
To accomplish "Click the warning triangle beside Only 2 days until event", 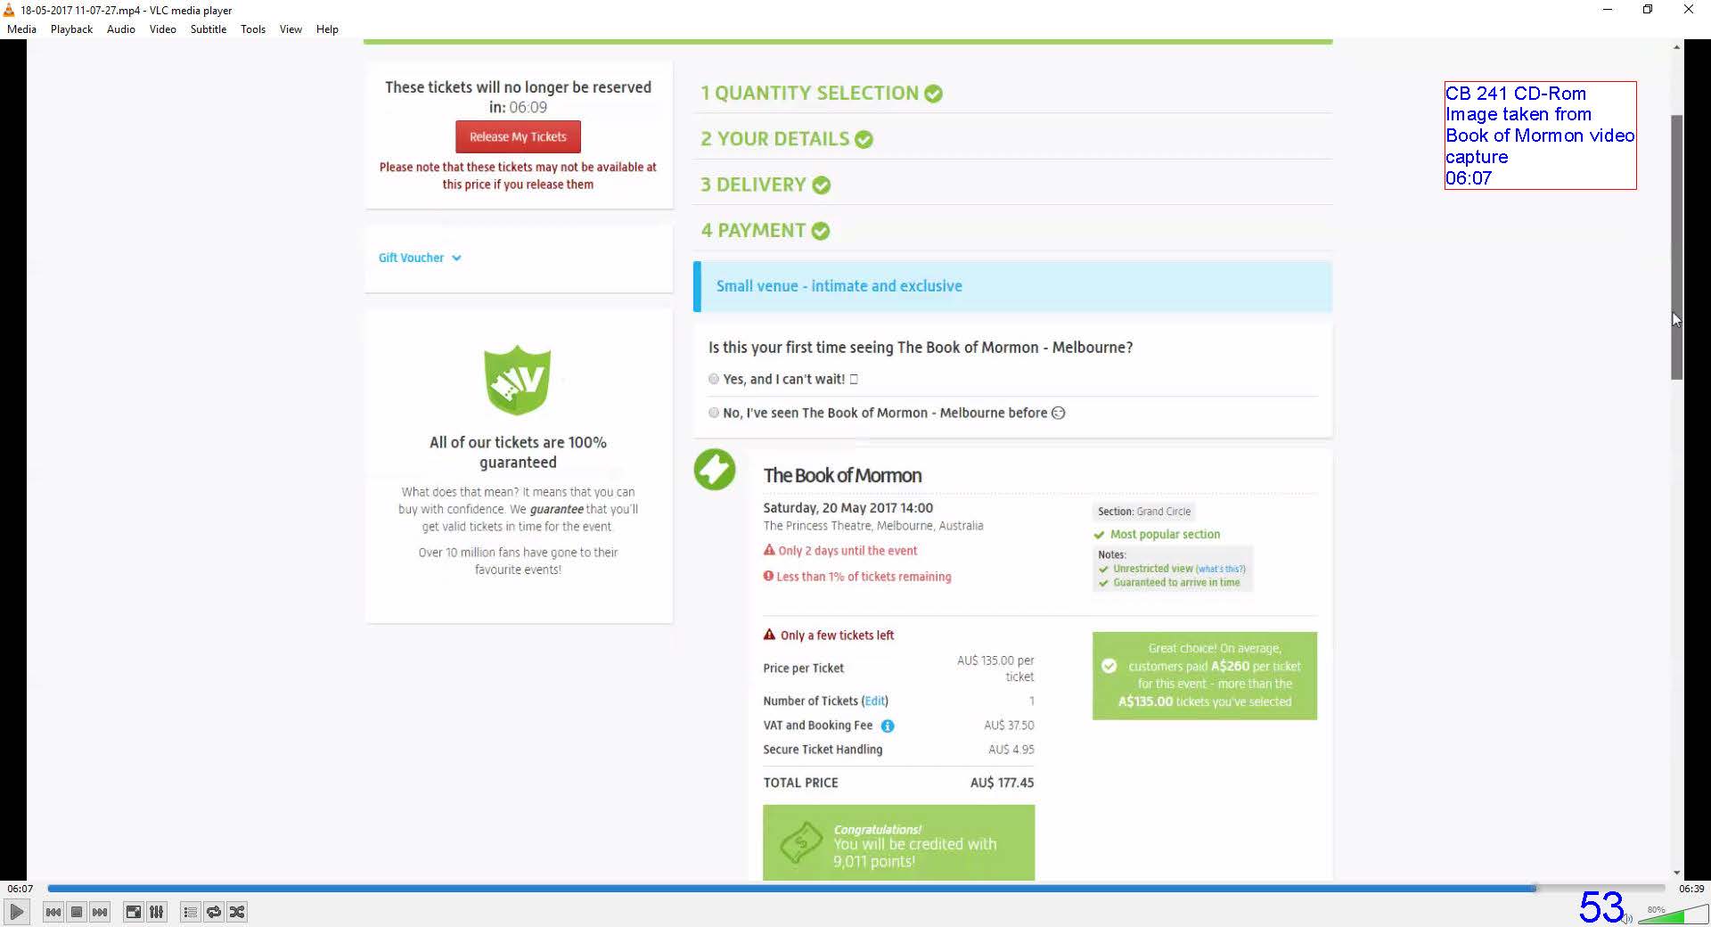I will (769, 550).
